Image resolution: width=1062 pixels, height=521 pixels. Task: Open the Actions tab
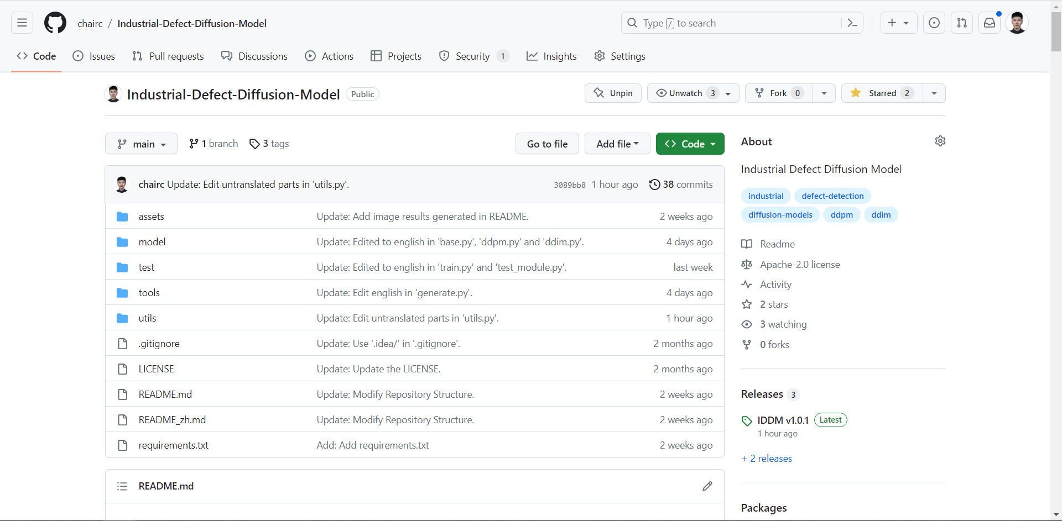coord(329,56)
